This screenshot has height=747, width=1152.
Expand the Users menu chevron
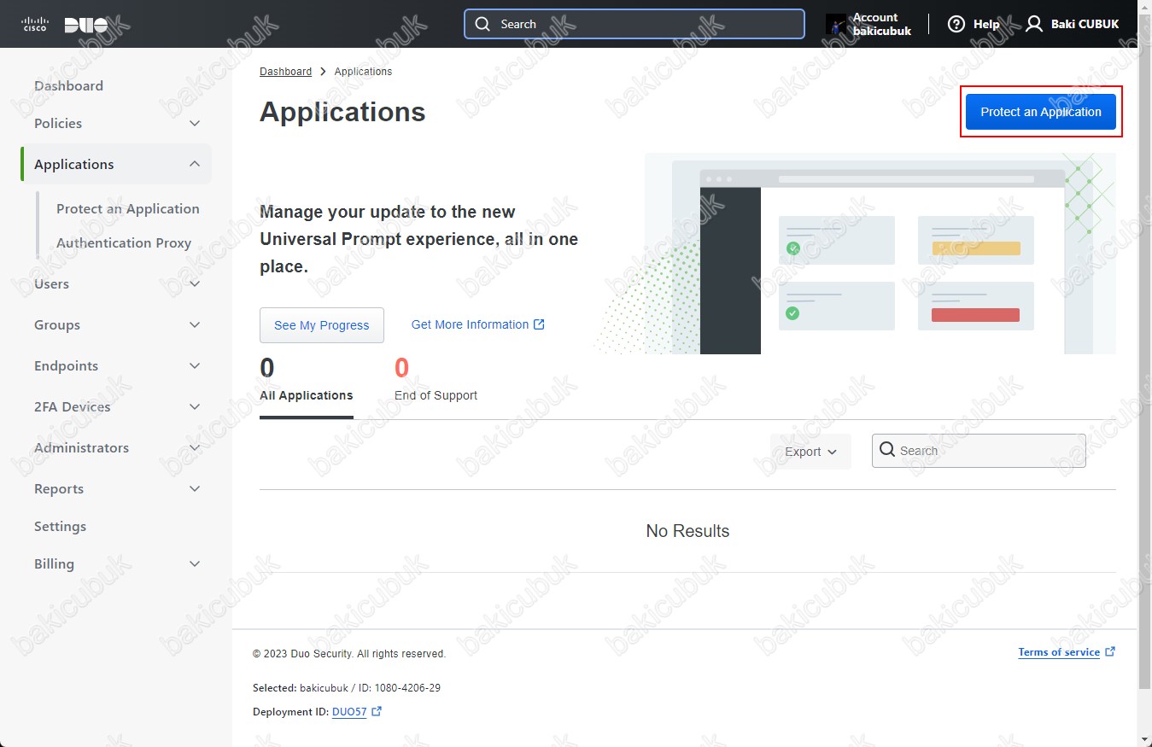pos(195,284)
